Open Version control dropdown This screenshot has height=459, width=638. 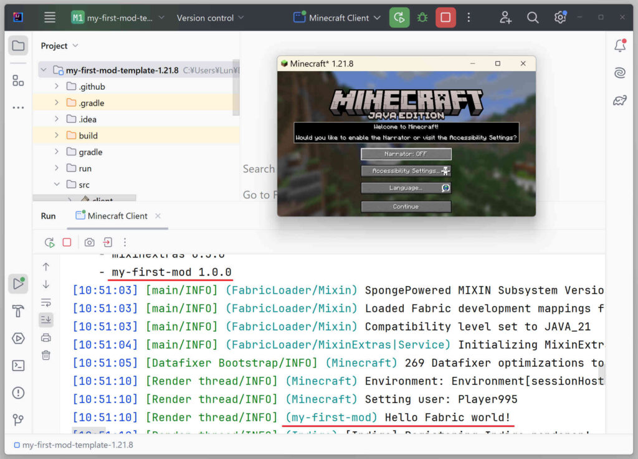click(210, 17)
